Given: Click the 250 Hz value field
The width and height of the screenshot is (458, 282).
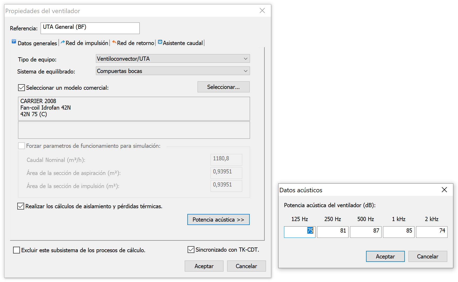Looking at the screenshot, I should pyautogui.click(x=333, y=232).
